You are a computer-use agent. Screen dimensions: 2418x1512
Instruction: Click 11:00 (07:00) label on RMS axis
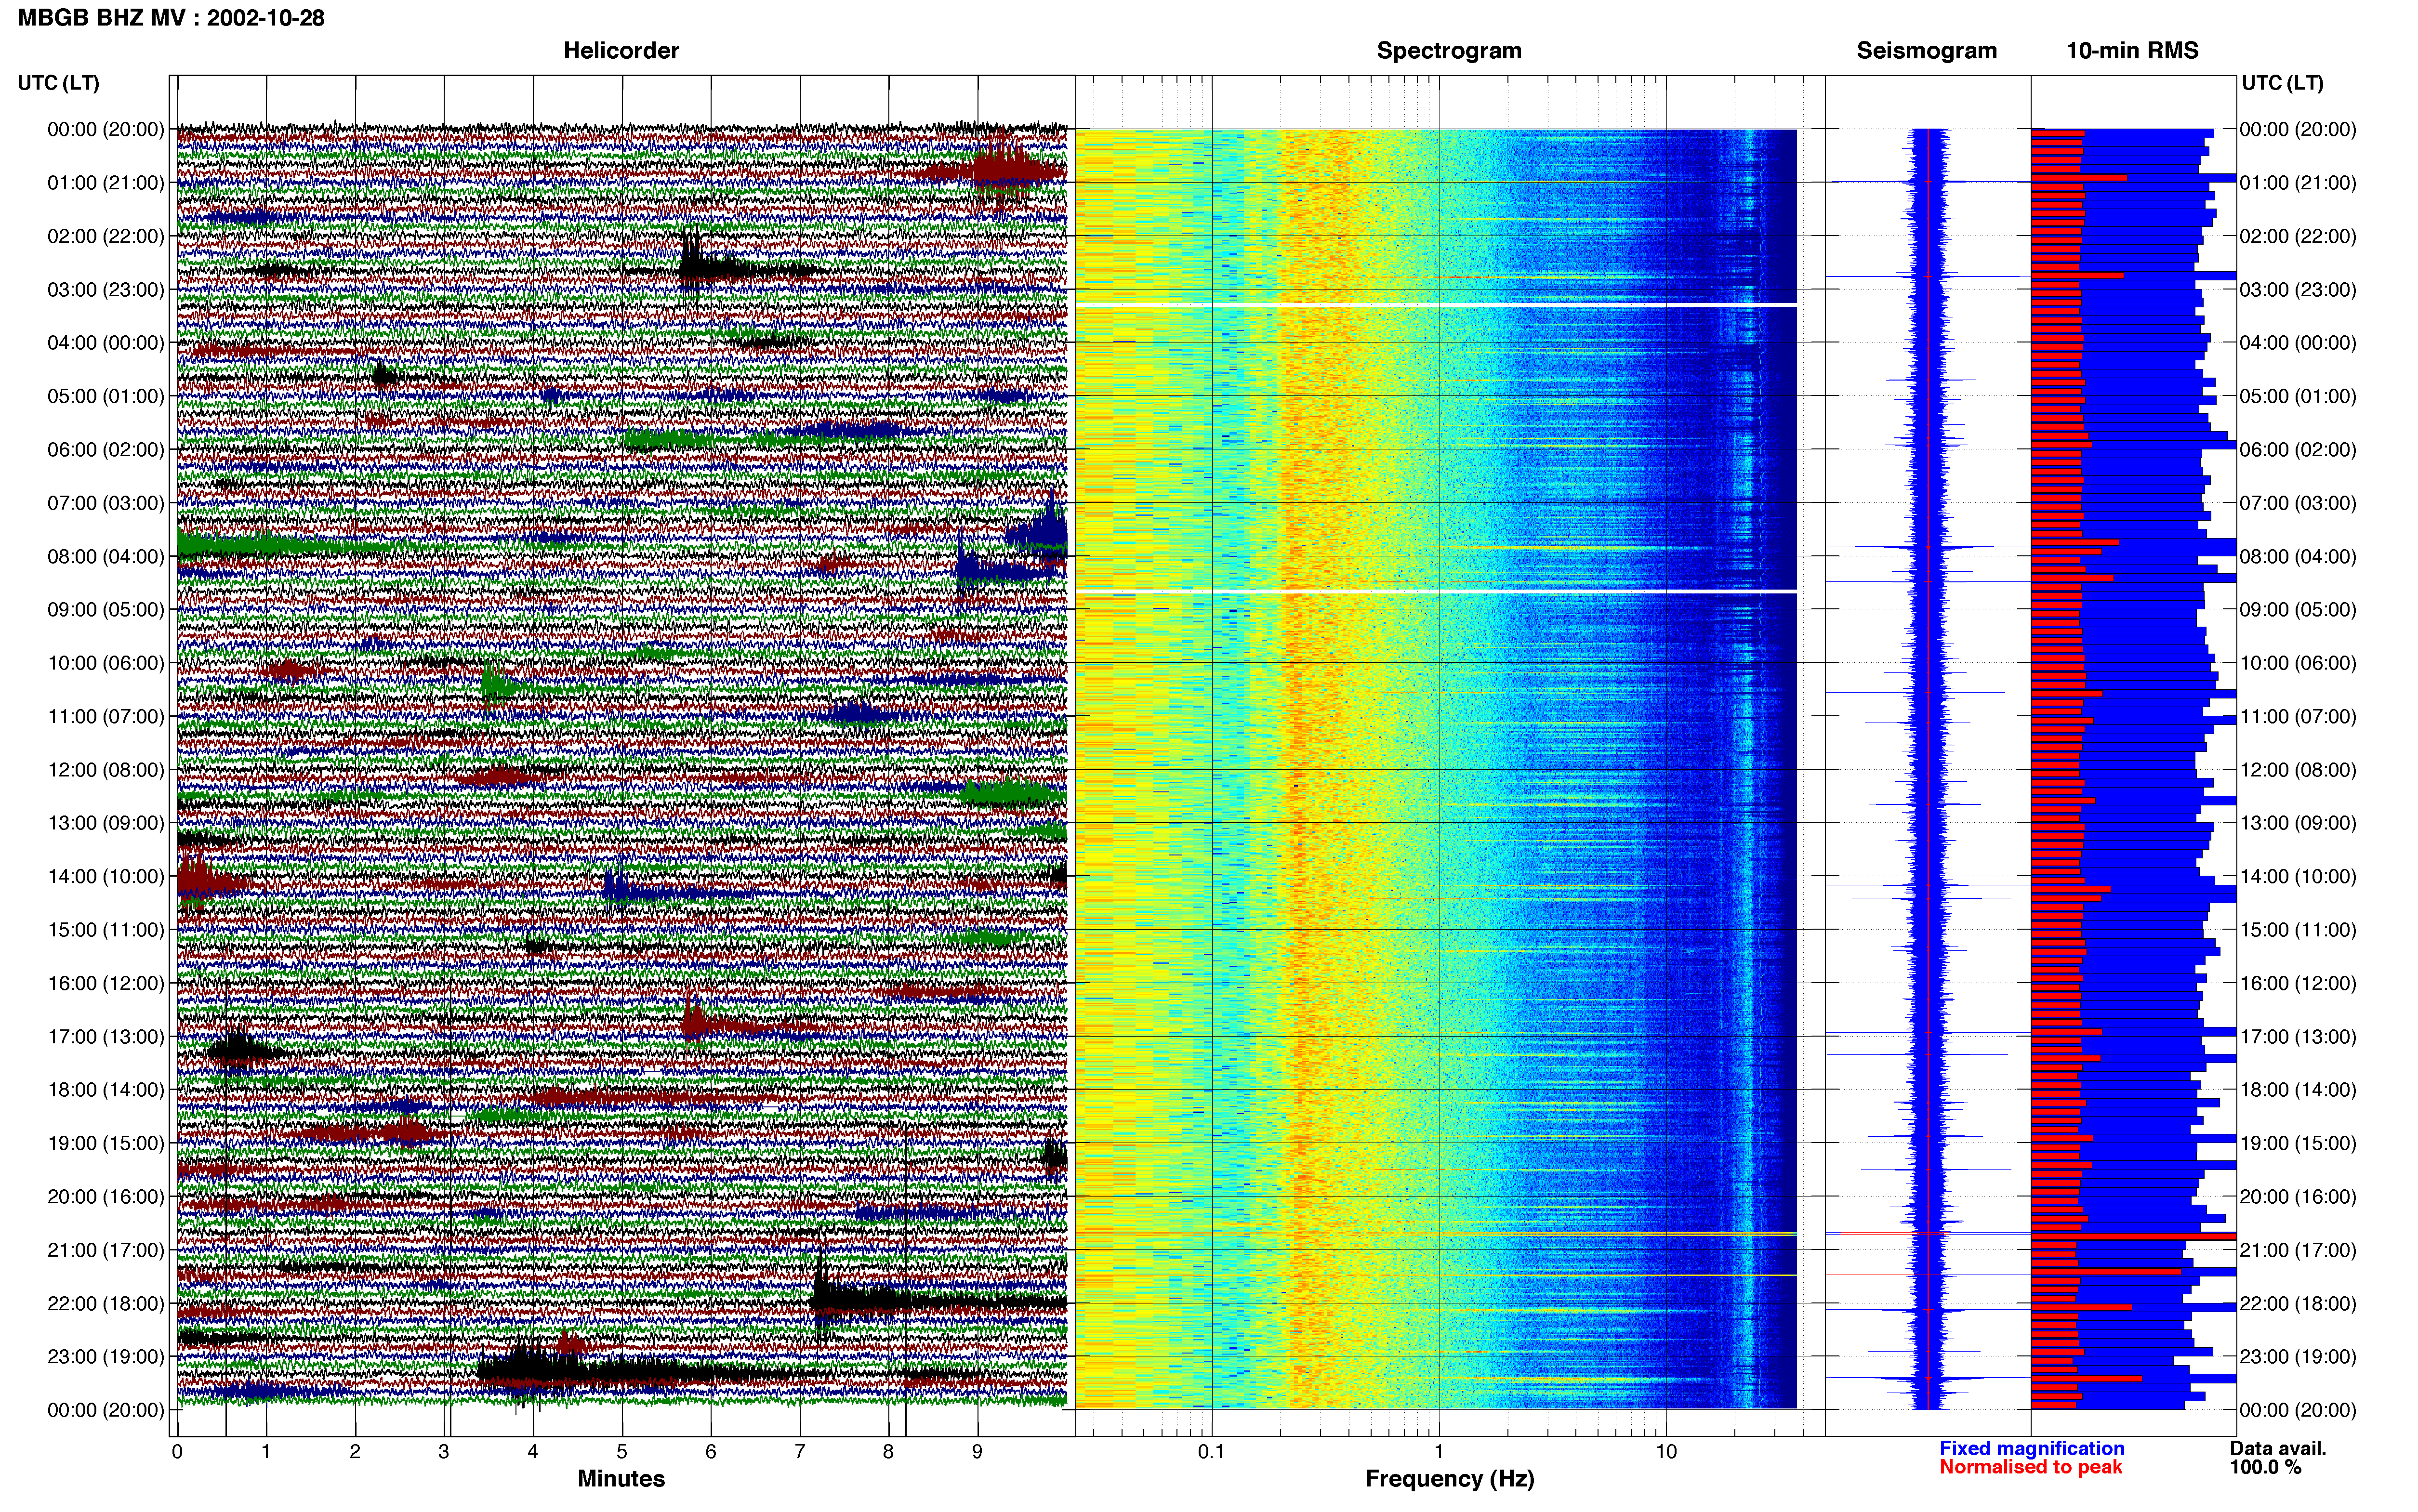click(x=2298, y=717)
